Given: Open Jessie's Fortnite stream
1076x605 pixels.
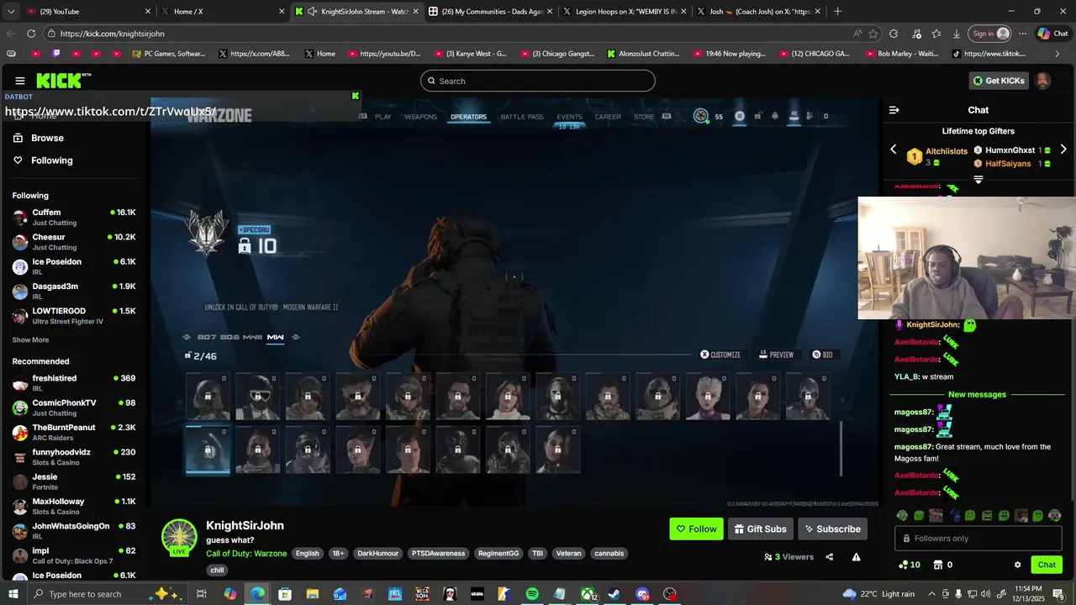Looking at the screenshot, I should (x=74, y=481).
